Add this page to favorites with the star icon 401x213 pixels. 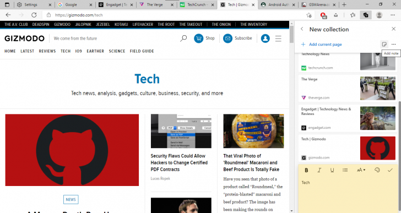tap(309, 15)
